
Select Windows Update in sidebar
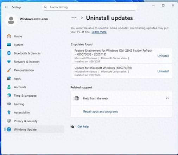click(x=34, y=129)
